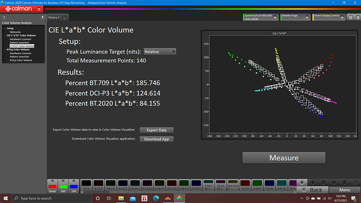The image size is (361, 203).
Task: Expand the SpectraCal C6 HDR2000 meter dropdown
Action: tap(275, 17)
